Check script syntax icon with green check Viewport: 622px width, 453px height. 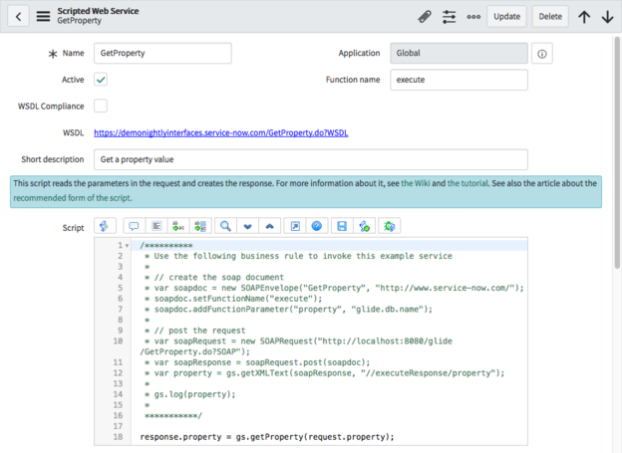[x=364, y=226]
